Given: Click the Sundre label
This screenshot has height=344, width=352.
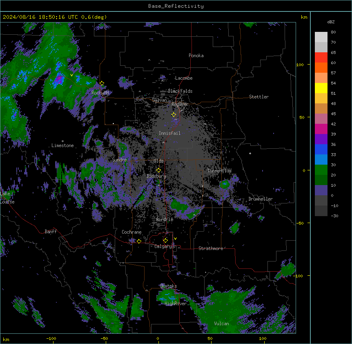Looking at the screenshot, I should (x=119, y=160).
